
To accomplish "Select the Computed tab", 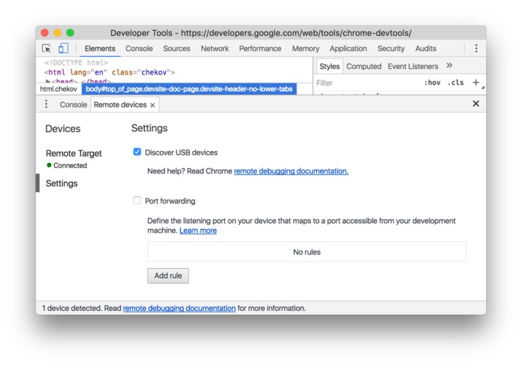I will (x=364, y=66).
